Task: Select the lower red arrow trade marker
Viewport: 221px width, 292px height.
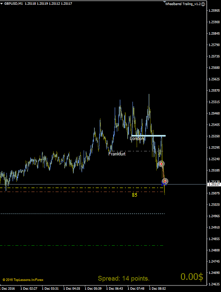Action: coord(165,181)
